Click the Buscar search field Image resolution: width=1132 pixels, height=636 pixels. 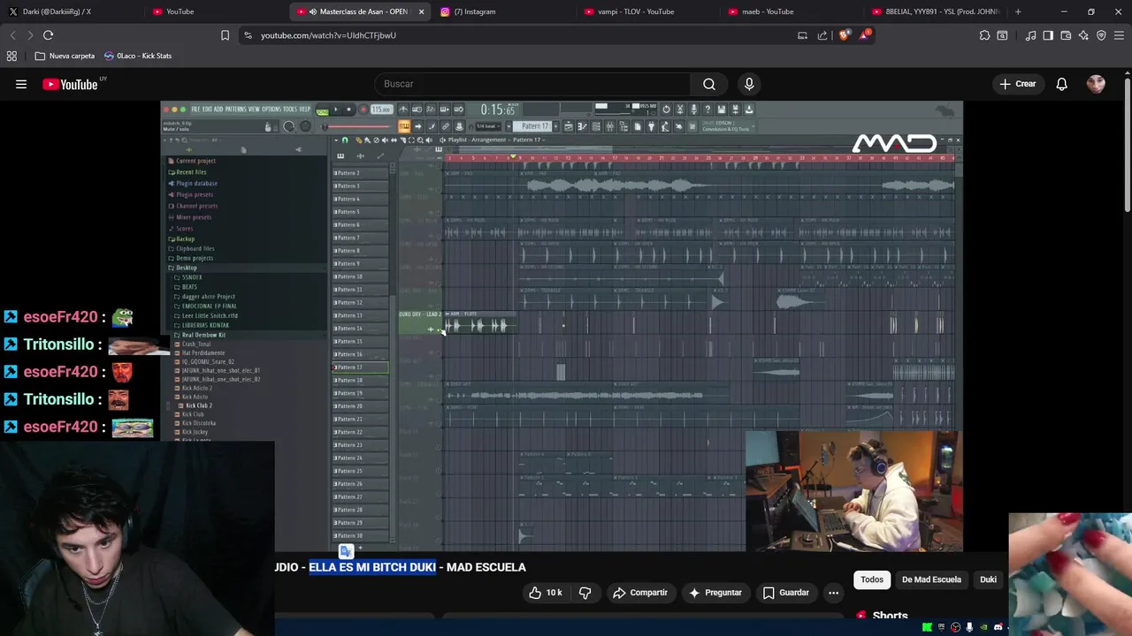pos(533,84)
